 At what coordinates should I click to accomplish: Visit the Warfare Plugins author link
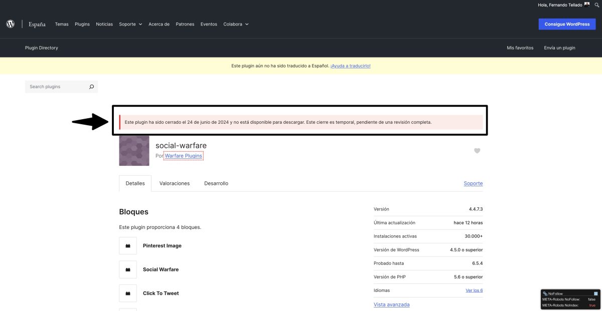[183, 155]
